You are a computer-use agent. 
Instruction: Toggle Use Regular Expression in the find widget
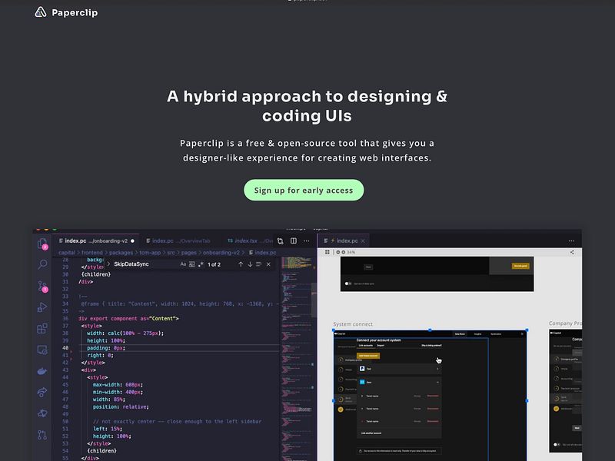point(201,264)
